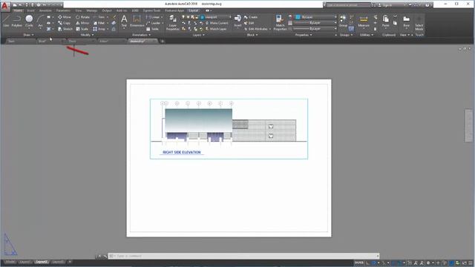The image size is (475, 267).
Task: Click Match Properties tool
Action: [280, 23]
